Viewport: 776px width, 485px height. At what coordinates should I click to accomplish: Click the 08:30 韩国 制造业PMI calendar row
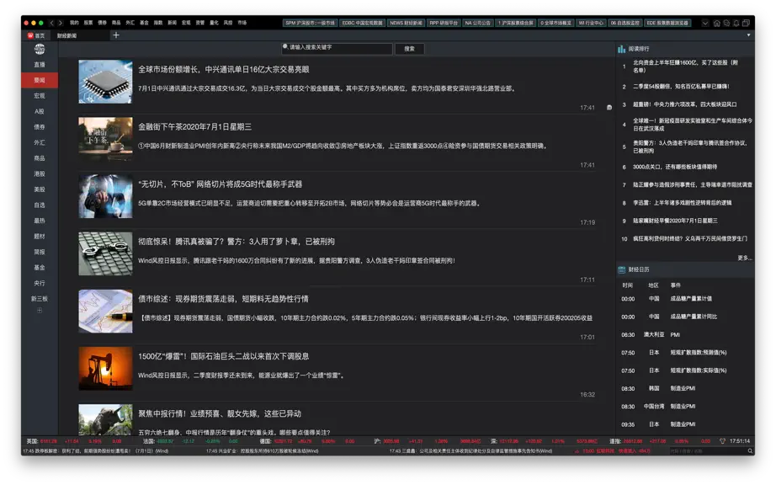tap(685, 388)
